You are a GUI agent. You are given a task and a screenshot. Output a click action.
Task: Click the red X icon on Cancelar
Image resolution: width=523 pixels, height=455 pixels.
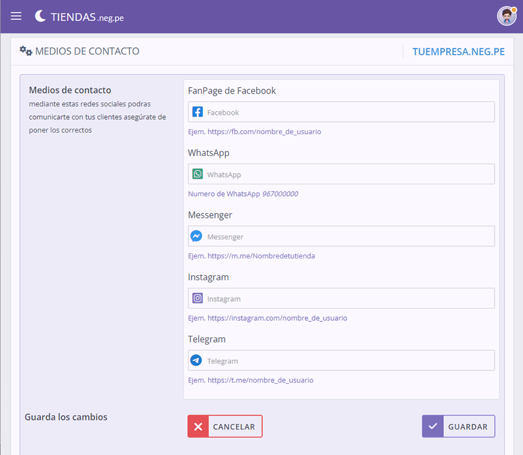click(x=198, y=427)
